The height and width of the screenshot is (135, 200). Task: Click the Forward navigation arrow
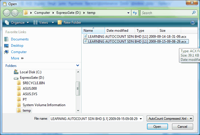tap(15, 13)
